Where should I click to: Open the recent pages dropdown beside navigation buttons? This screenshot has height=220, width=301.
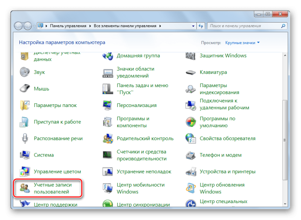[34, 26]
